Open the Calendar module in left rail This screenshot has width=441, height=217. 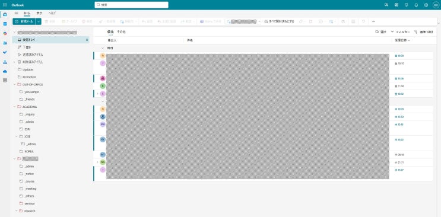click(5, 24)
